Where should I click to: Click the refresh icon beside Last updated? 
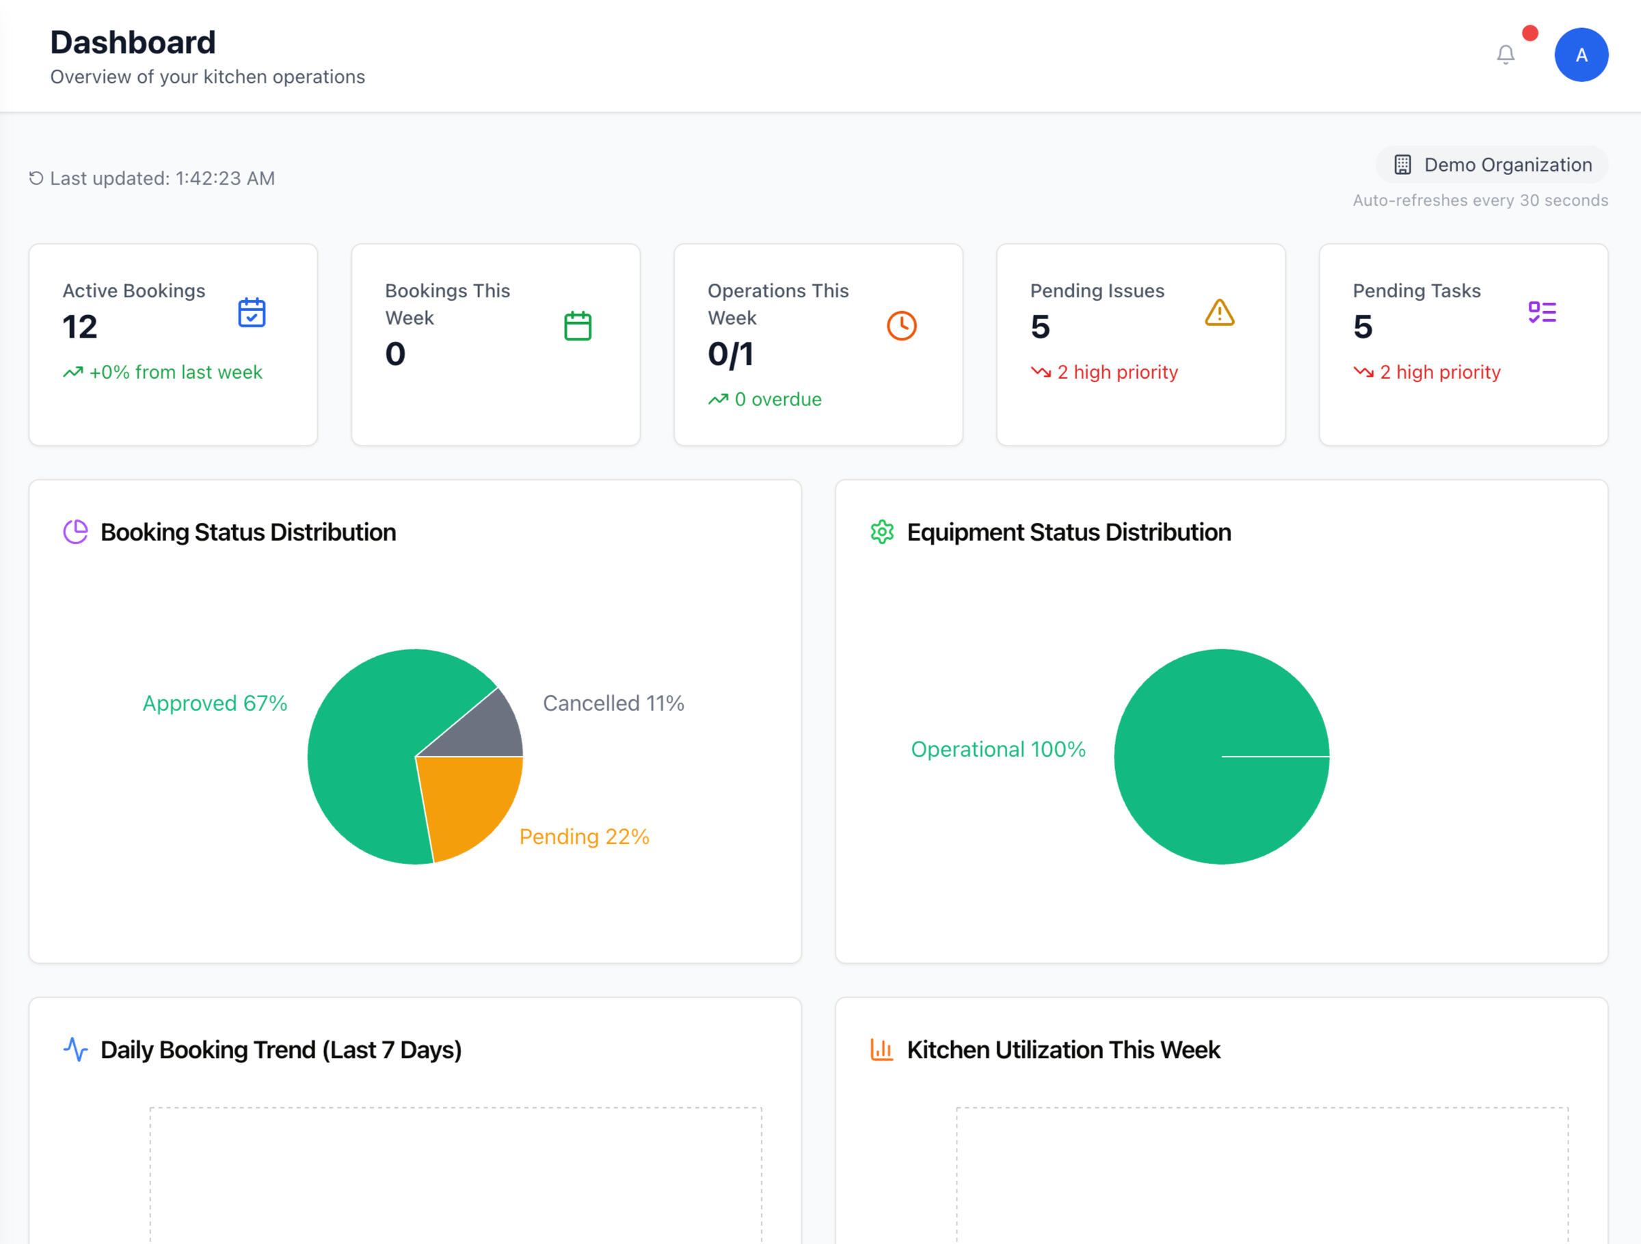[x=36, y=178]
